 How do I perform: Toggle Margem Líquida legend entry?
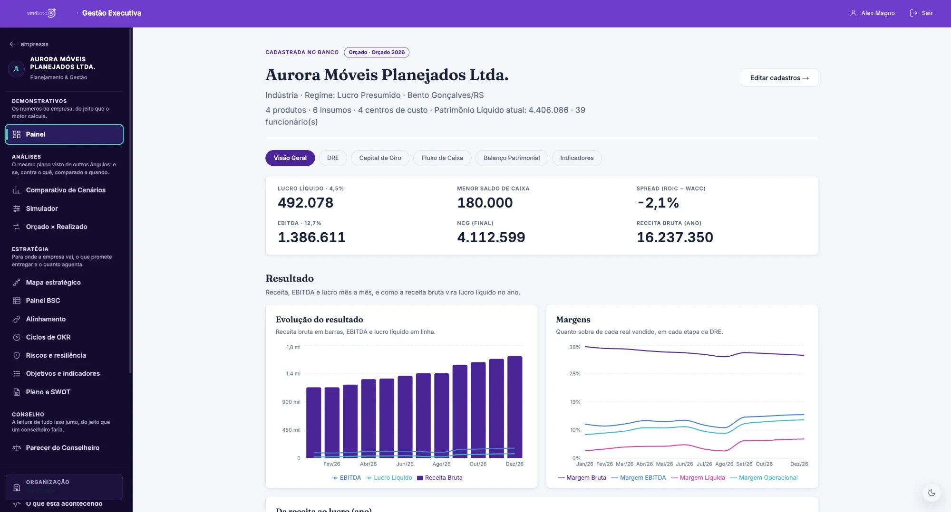coord(698,478)
